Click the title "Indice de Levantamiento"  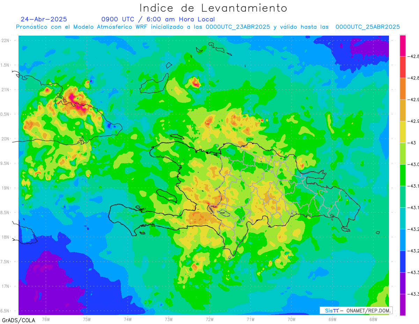(213, 8)
